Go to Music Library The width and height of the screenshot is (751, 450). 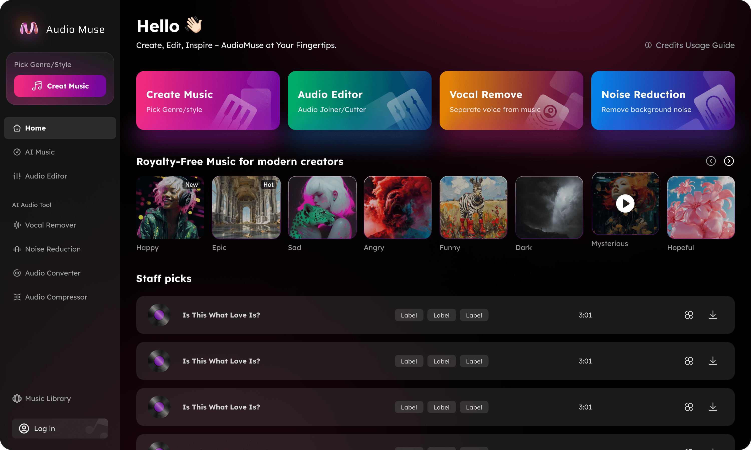tap(48, 398)
